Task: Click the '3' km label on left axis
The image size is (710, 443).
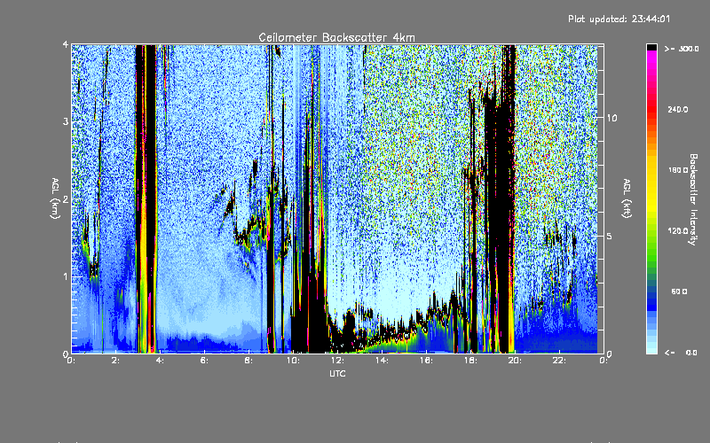Action: click(66, 122)
